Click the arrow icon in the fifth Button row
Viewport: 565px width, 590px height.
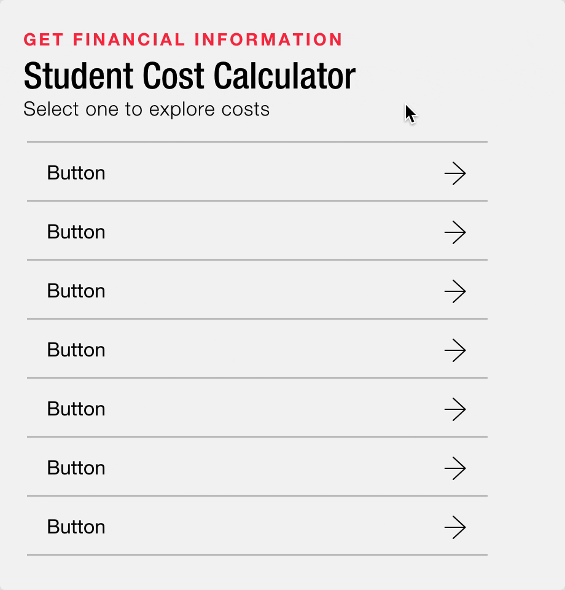455,409
